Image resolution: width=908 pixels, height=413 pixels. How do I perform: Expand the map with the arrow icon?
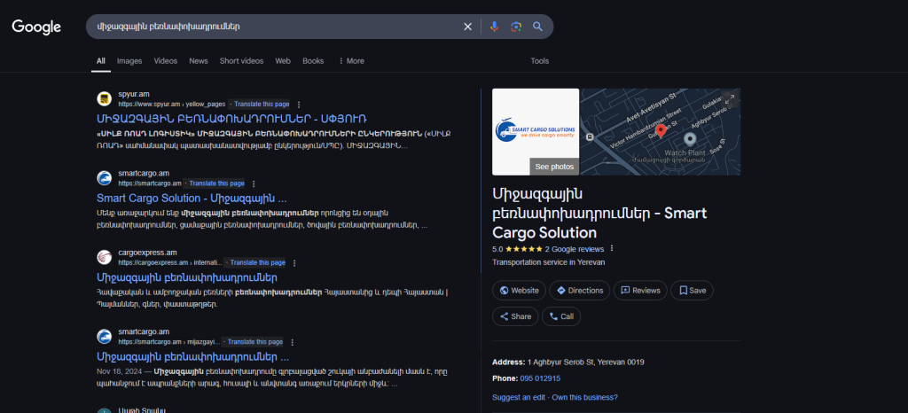[x=730, y=98]
